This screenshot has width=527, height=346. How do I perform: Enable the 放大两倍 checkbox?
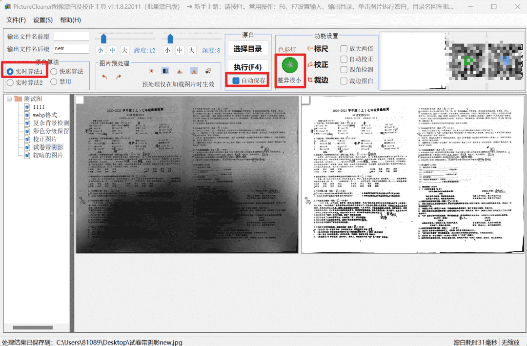tap(344, 49)
